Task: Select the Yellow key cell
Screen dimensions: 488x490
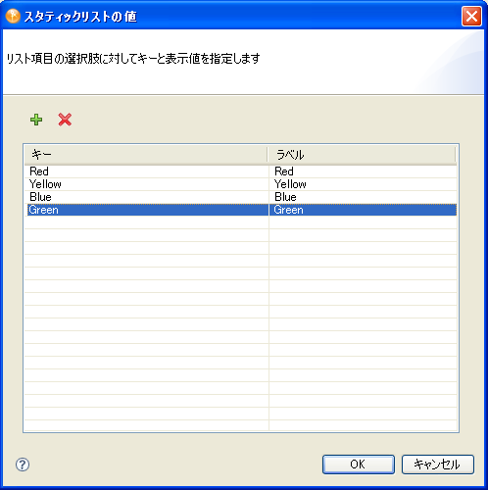Action: [147, 184]
